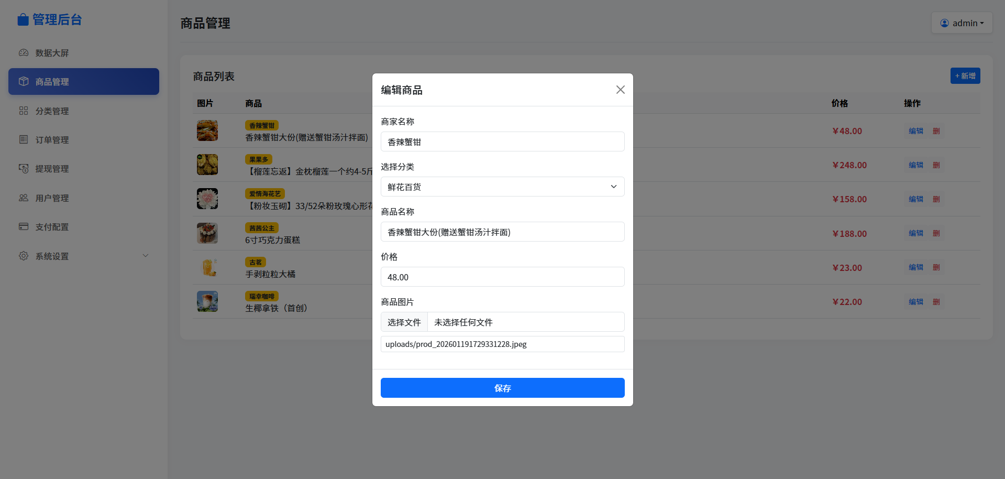1005x479 pixels.
Task: Click the 商家名称 input field
Action: click(x=502, y=141)
